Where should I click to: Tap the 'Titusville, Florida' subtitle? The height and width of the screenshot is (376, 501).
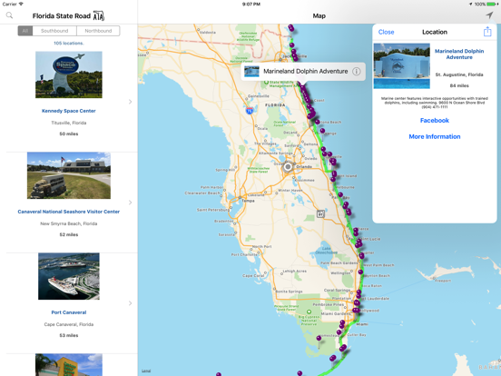pos(69,123)
